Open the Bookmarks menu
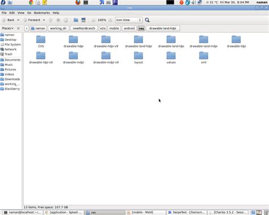Viewport: 269px width, 215px height. pyautogui.click(x=42, y=13)
